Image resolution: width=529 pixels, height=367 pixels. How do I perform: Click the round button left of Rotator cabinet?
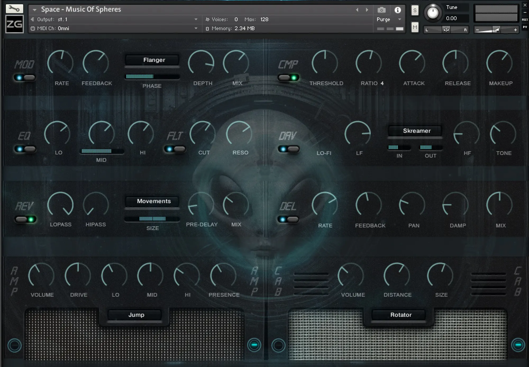tap(278, 345)
